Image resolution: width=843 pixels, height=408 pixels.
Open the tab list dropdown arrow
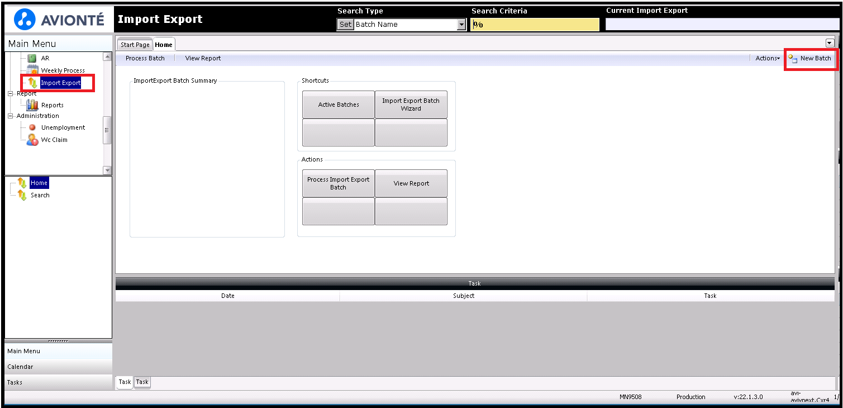[x=829, y=43]
